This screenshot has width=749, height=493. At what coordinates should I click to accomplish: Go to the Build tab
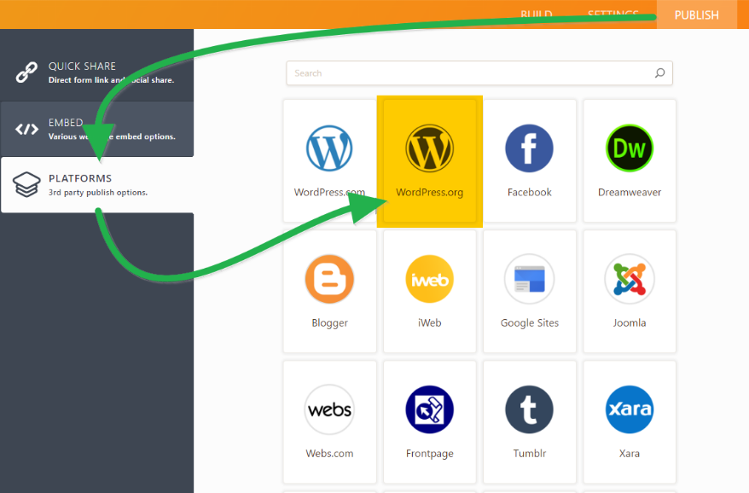536,14
